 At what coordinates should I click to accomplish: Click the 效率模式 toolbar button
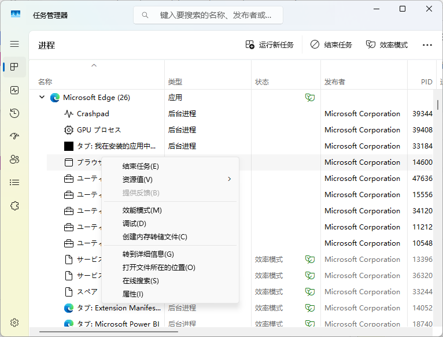pos(387,45)
